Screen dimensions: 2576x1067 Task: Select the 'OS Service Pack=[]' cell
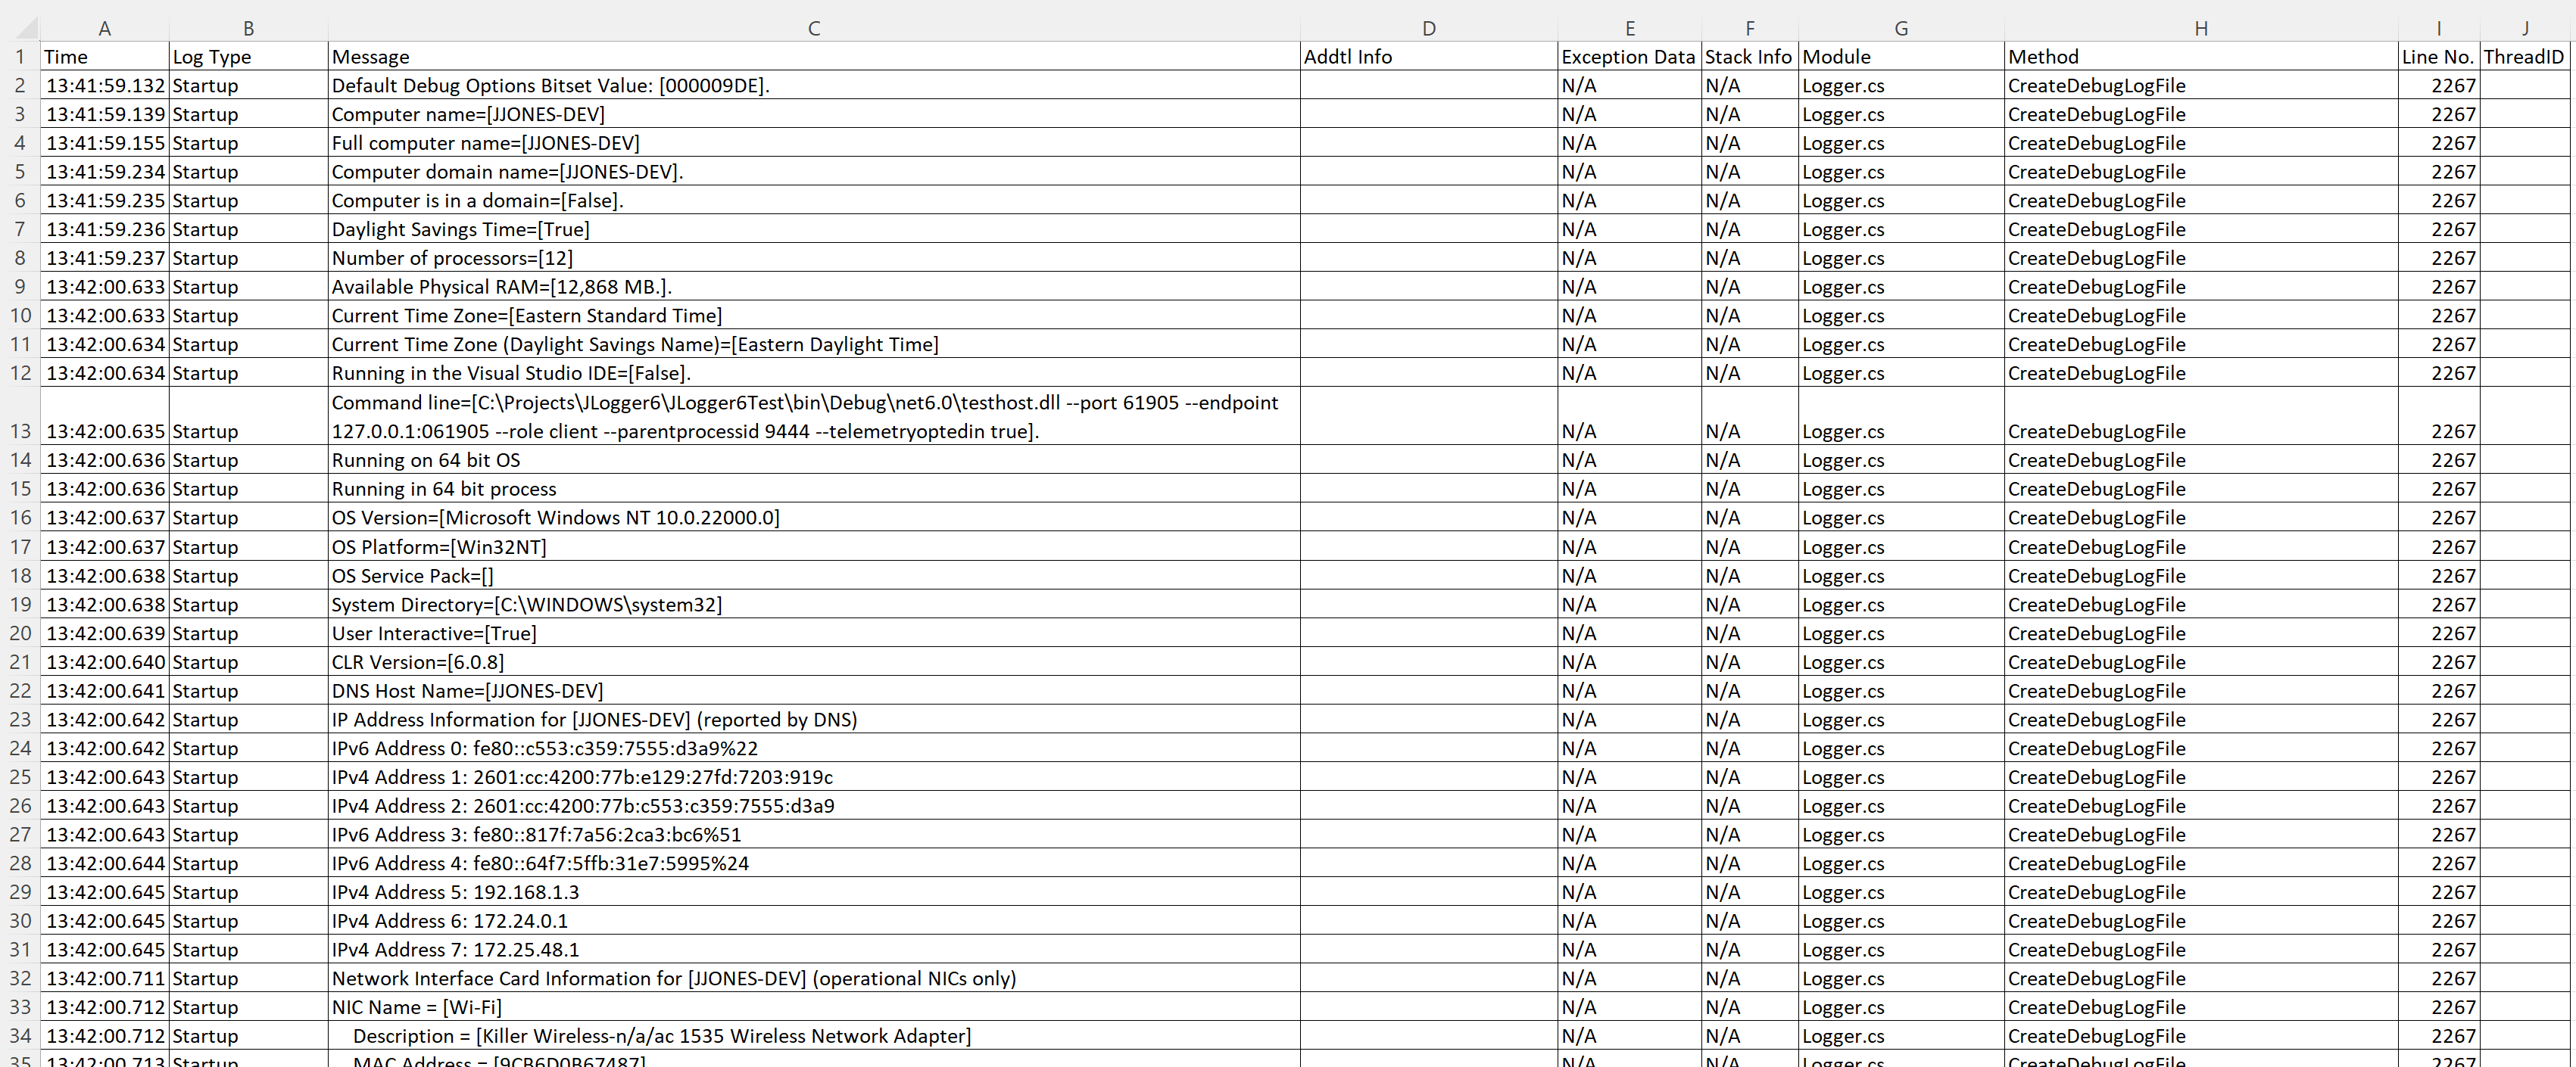[x=814, y=575]
